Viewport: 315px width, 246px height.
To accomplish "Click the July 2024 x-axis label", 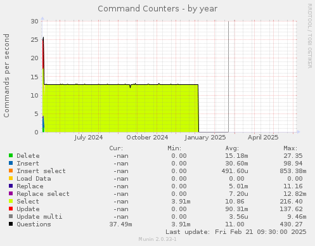I will 89,138.
